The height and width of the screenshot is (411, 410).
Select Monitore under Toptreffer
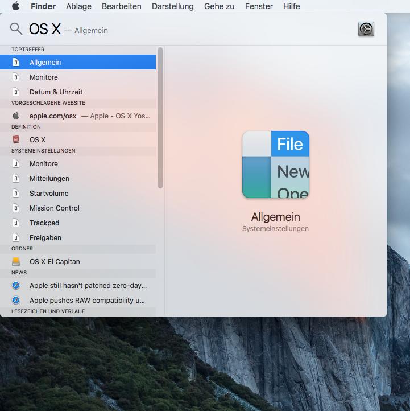click(x=78, y=77)
